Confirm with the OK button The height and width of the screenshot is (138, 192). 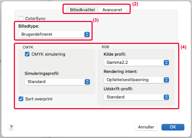click(x=173, y=127)
